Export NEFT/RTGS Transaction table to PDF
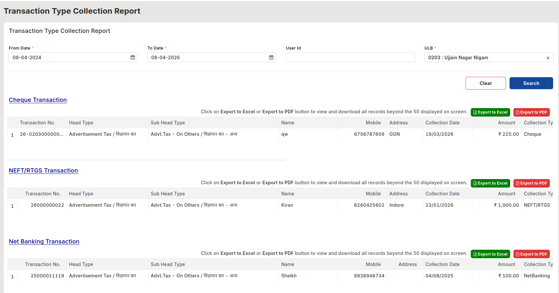The height and width of the screenshot is (293, 559). [532, 183]
